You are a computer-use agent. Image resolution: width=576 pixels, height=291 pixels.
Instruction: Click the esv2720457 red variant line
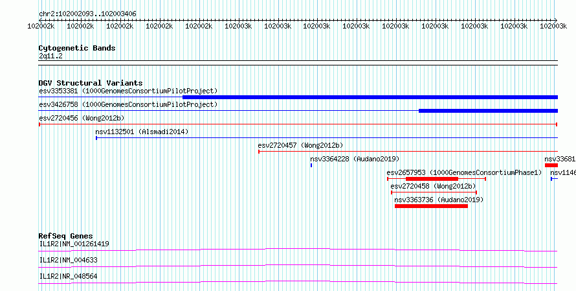click(x=408, y=151)
